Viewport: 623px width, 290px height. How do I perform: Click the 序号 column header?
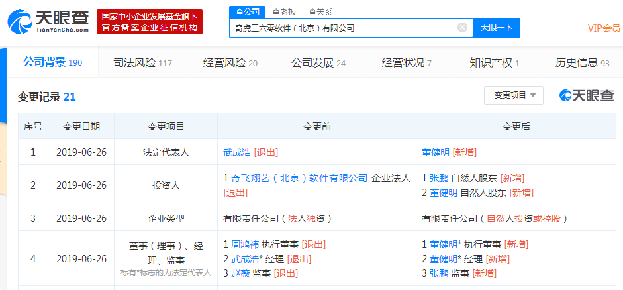tap(33, 126)
